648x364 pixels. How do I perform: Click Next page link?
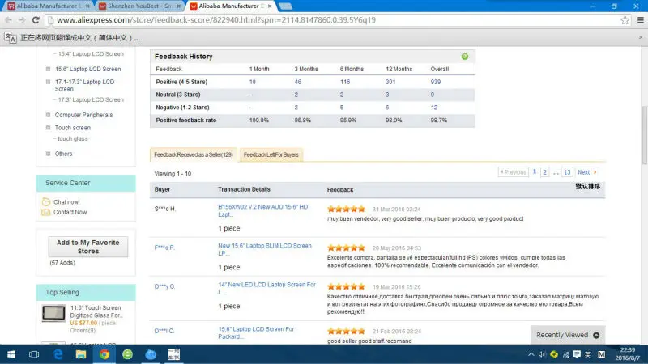tap(586, 172)
